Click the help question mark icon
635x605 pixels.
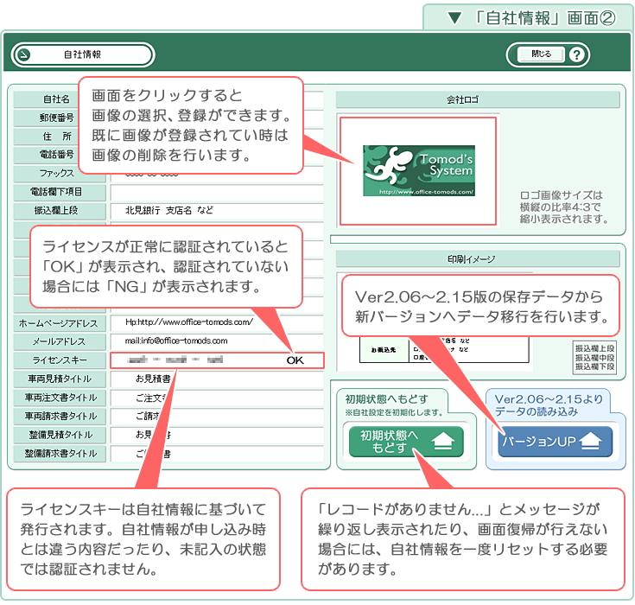[x=576, y=54]
